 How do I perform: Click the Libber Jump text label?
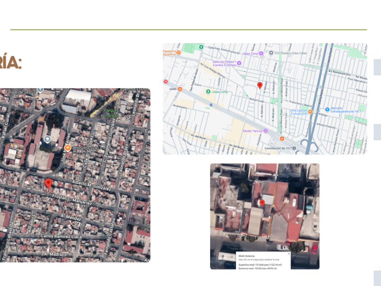tap(220, 92)
